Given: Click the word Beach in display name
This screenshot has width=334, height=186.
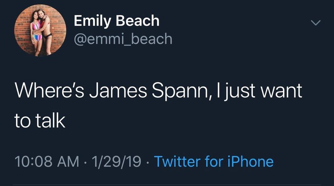Looking at the screenshot, I should tap(138, 21).
